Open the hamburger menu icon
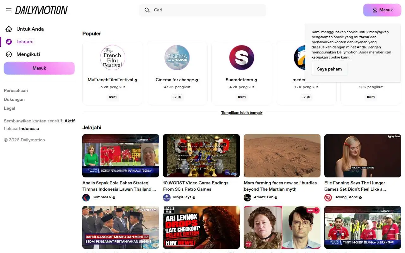This screenshot has width=405, height=253. coord(9,10)
